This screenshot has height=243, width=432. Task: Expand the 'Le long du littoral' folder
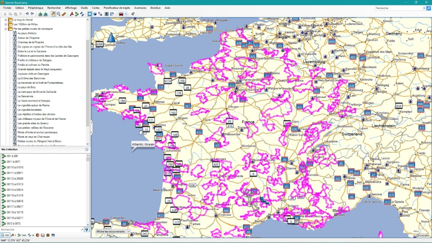point(5,20)
